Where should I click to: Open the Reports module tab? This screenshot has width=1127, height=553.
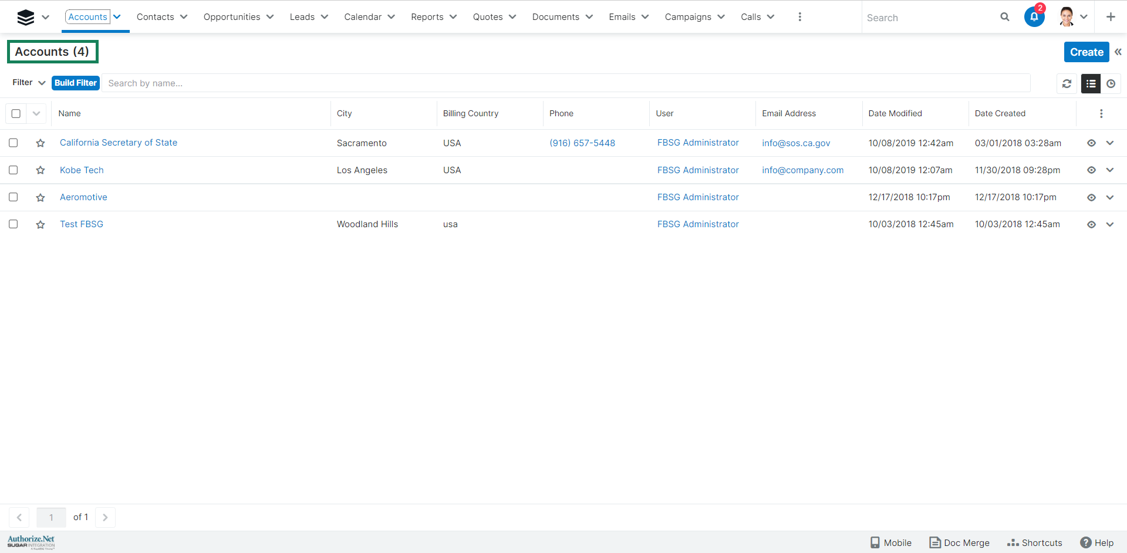[427, 17]
